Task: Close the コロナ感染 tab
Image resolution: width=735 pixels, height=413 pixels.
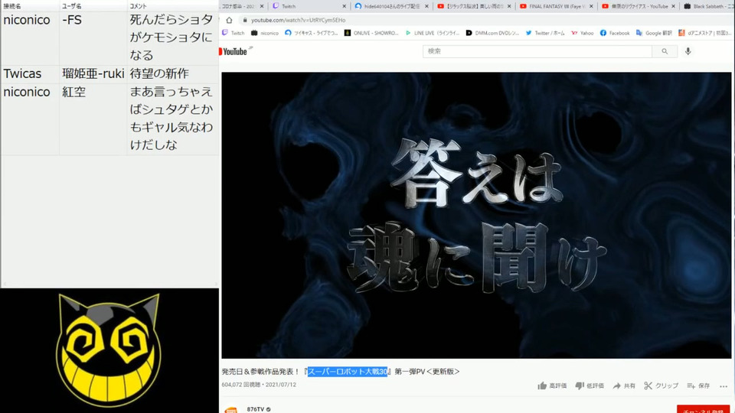Action: point(262,6)
